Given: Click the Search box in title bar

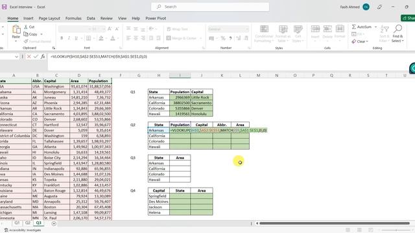Looking at the screenshot, I should pos(210,6).
